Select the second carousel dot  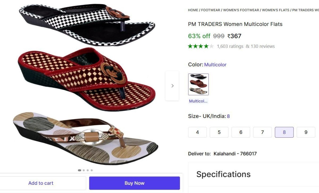click(83, 170)
